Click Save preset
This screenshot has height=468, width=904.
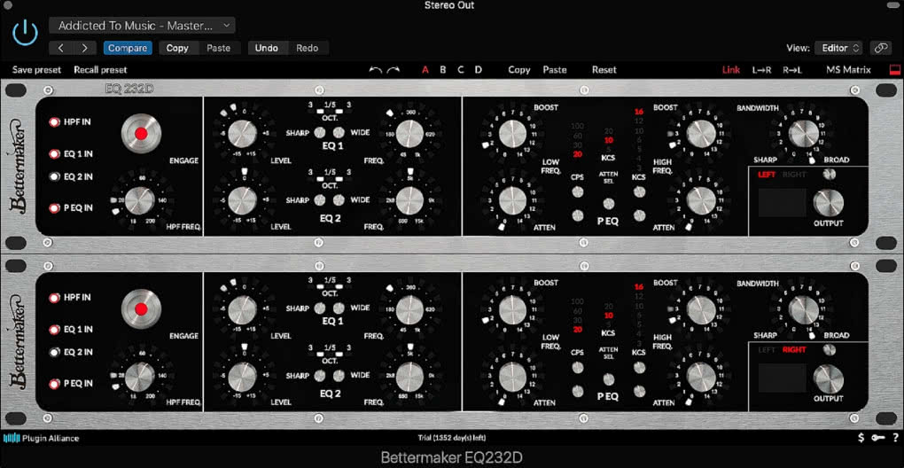(37, 70)
